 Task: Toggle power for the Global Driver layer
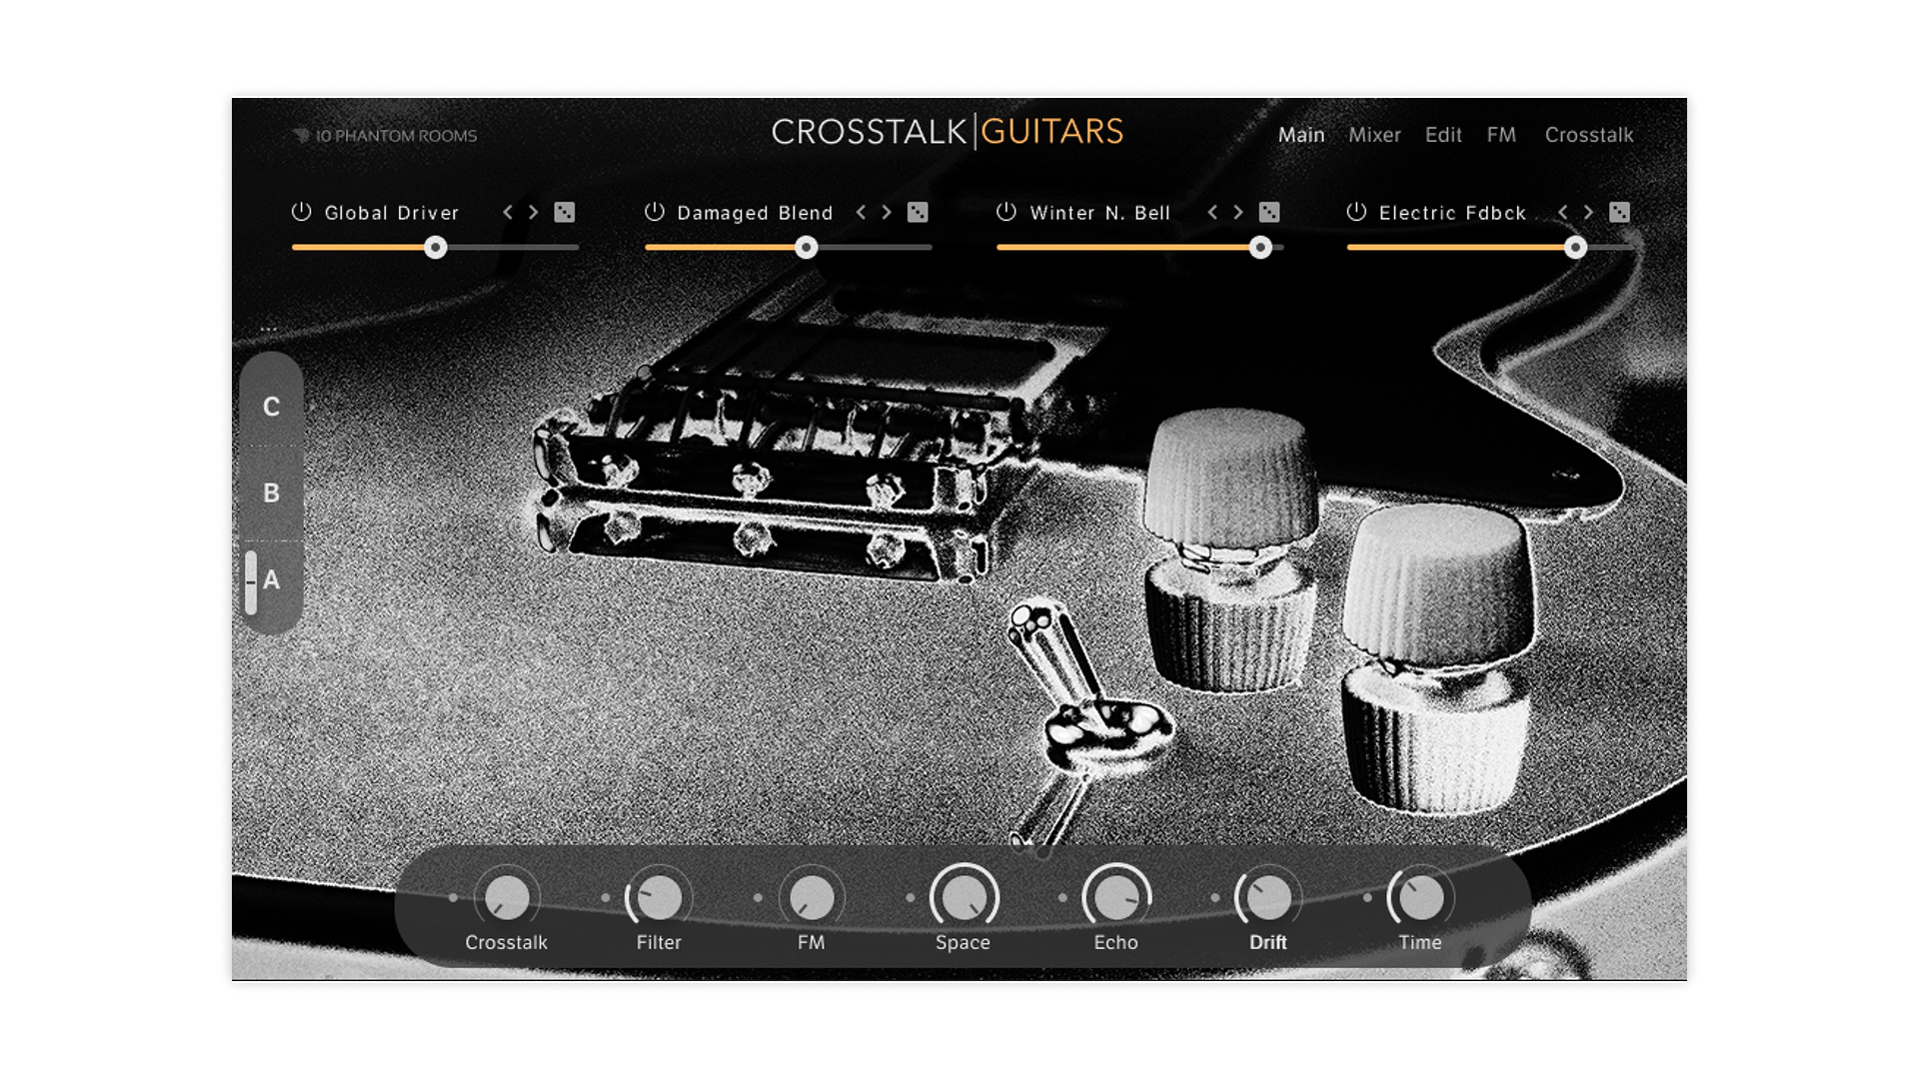click(x=302, y=212)
